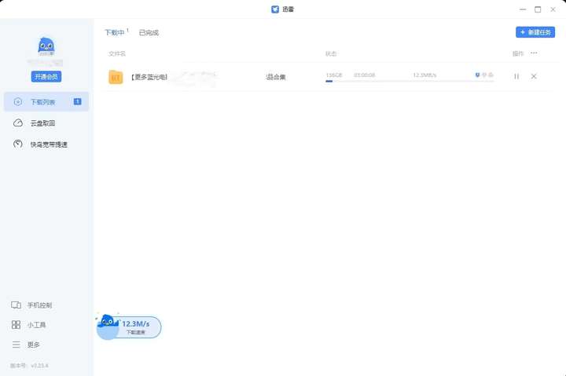Click the grid icon beside 小工具
Viewport: 566px width, 376px height.
click(16, 325)
